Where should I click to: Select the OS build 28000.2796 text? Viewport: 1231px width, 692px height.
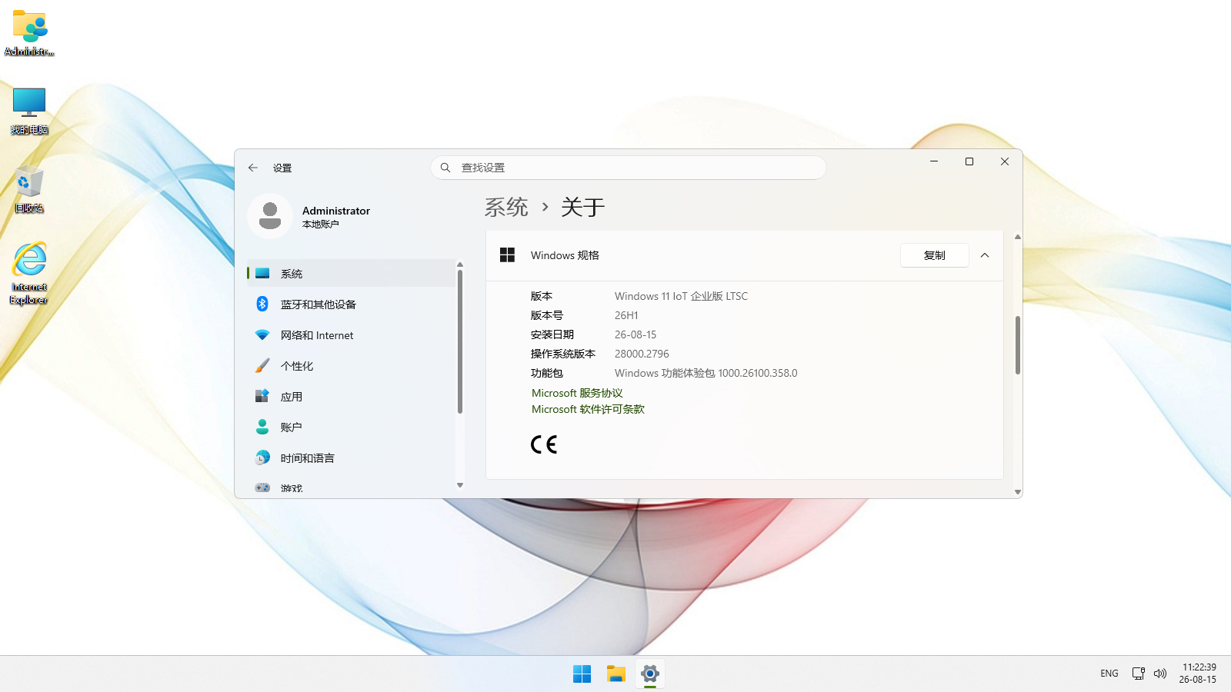(642, 354)
